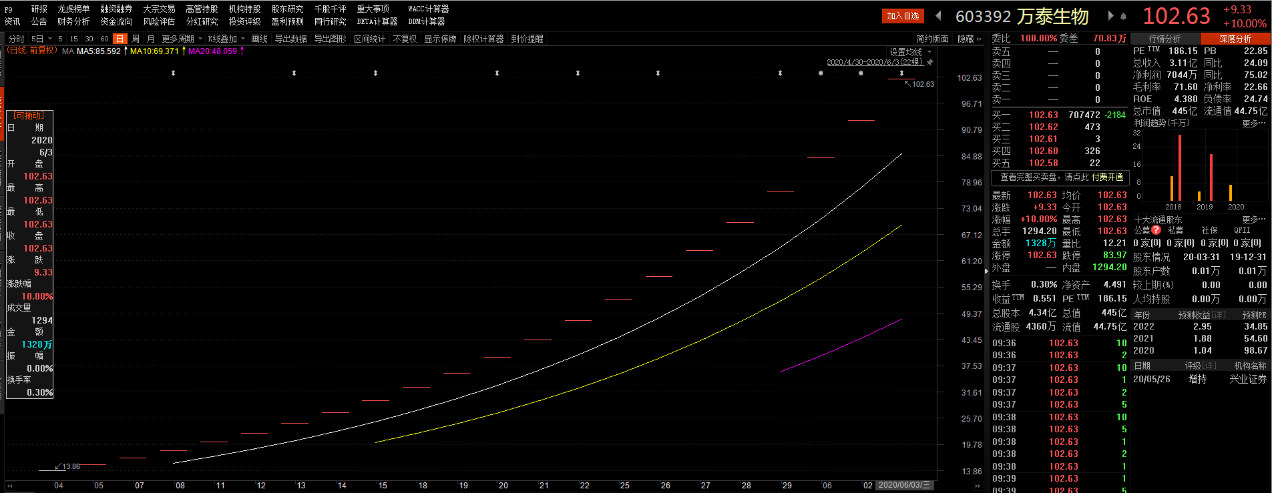The height and width of the screenshot is (493, 1272).
Task: Collapse side panel with 隐藏 button
Action: point(970,39)
